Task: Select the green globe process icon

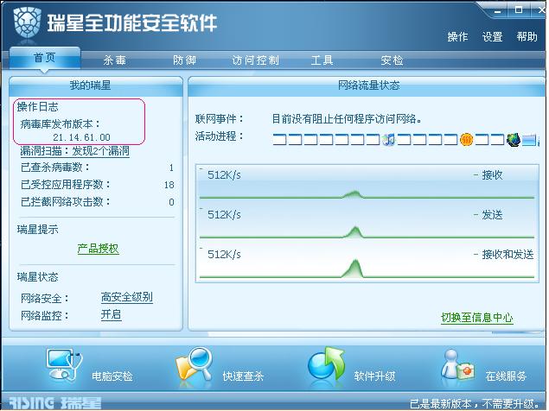Action: click(513, 140)
